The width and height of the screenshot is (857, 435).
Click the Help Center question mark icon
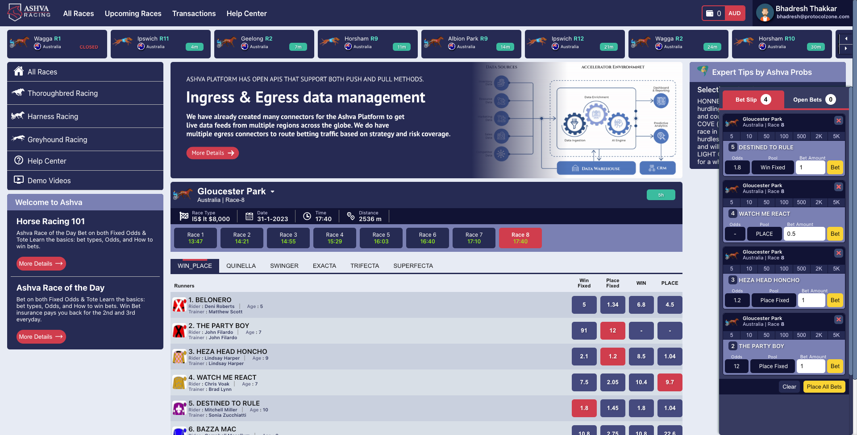(19, 161)
